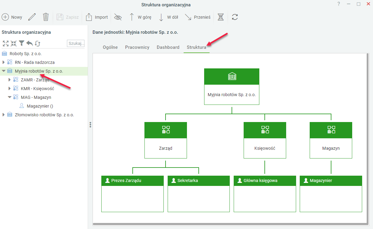
Task: Click the Przenieś toolbar button
Action: pos(198,17)
